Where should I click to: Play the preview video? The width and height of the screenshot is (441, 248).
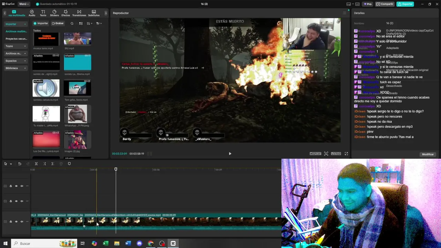(x=230, y=154)
